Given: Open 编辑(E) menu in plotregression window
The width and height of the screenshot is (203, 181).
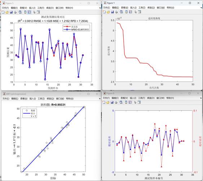Looking at the screenshot, I should (15, 98).
